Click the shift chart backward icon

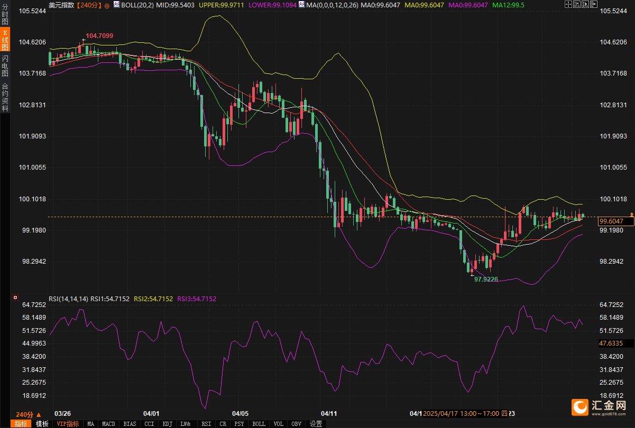(577, 4)
